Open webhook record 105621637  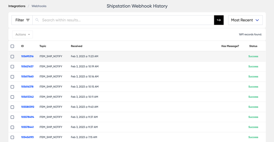pos(27,66)
